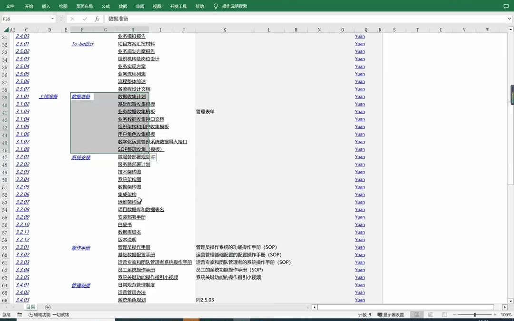This screenshot has height=321, width=514.
Task: Insert a function using the fx icon
Action: (x=97, y=19)
